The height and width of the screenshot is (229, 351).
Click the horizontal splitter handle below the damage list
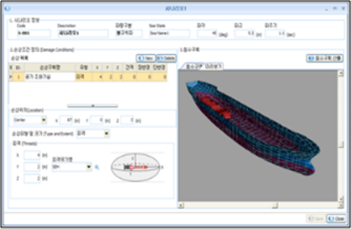tap(93, 106)
